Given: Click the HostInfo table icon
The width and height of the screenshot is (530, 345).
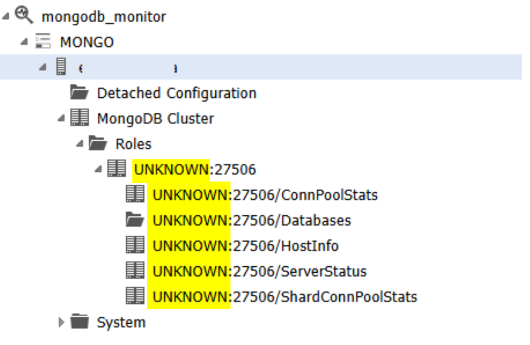Looking at the screenshot, I should coord(135,246).
